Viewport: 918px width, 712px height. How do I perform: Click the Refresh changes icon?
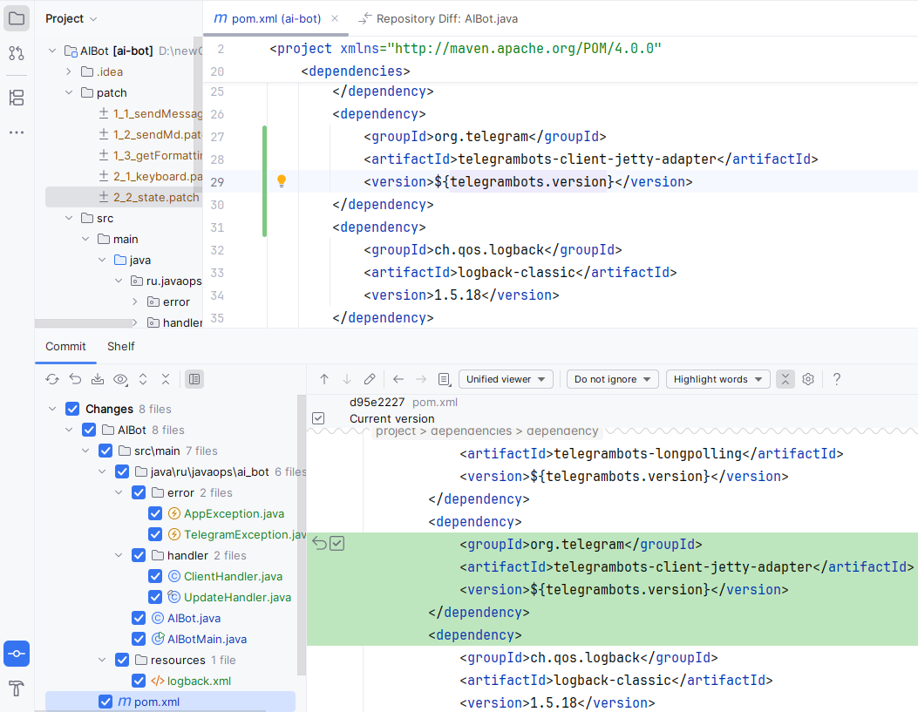point(52,379)
